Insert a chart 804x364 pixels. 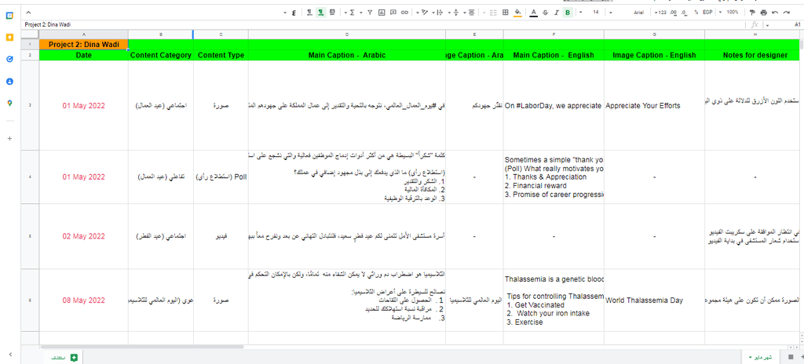pyautogui.click(x=382, y=13)
